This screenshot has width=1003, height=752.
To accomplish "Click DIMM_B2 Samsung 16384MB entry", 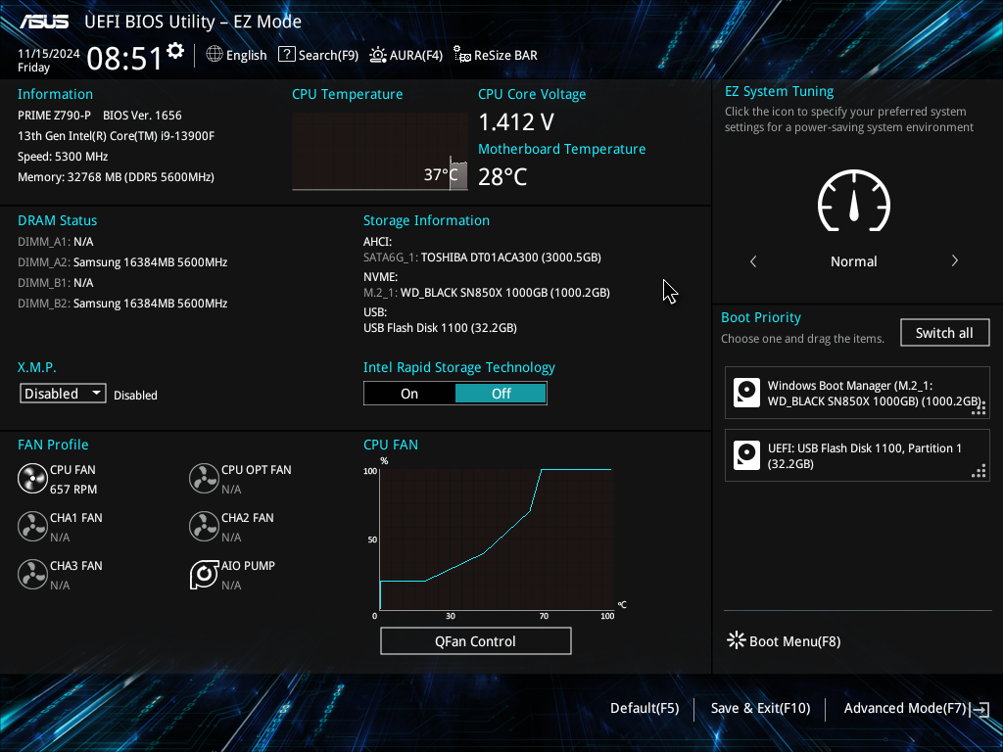I will (x=122, y=304).
